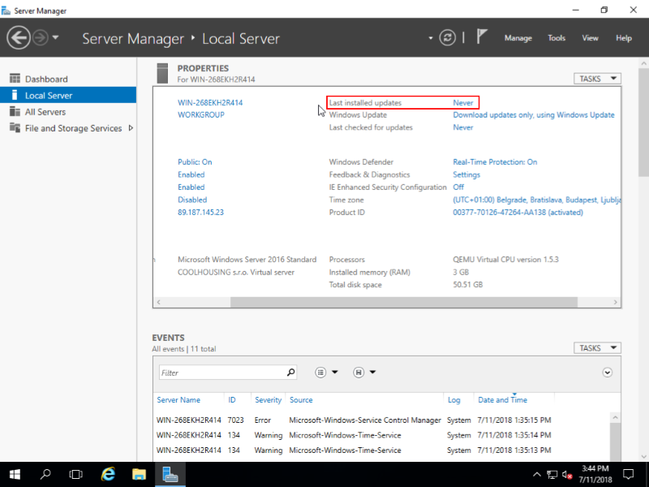649x487 pixels.
Task: Sort events by Log column
Action: coord(453,399)
